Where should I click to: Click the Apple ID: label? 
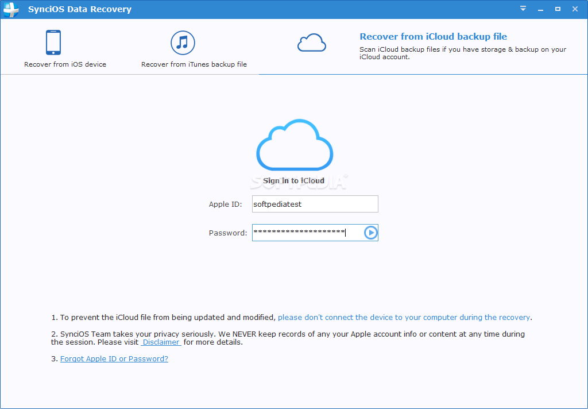225,204
